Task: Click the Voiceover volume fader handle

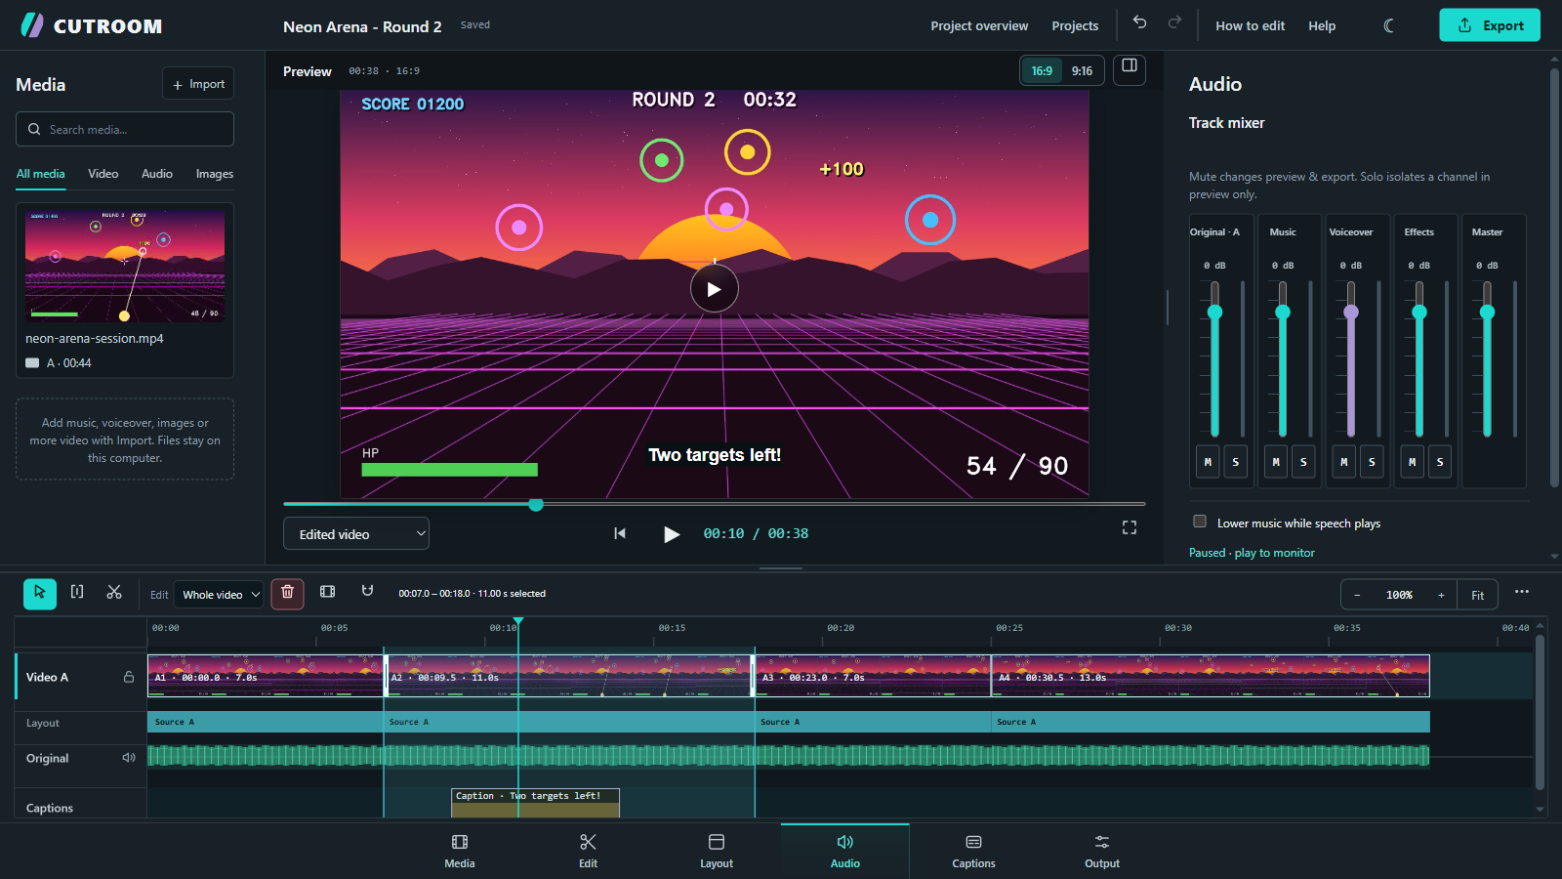Action: coord(1351,313)
